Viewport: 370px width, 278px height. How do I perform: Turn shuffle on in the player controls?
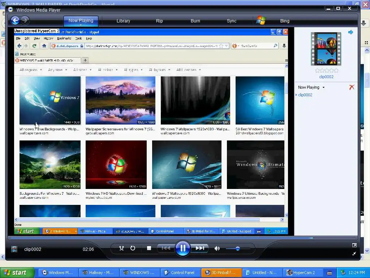[121, 248]
